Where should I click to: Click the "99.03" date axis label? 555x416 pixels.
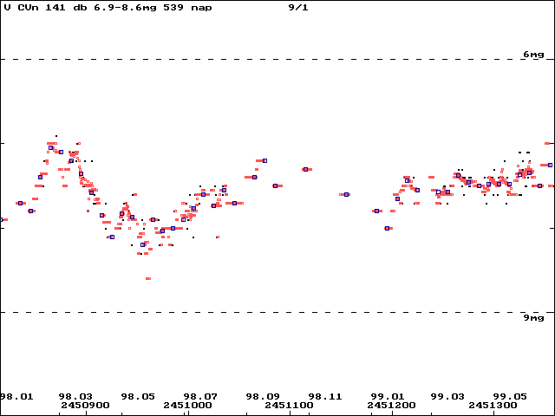point(447,396)
